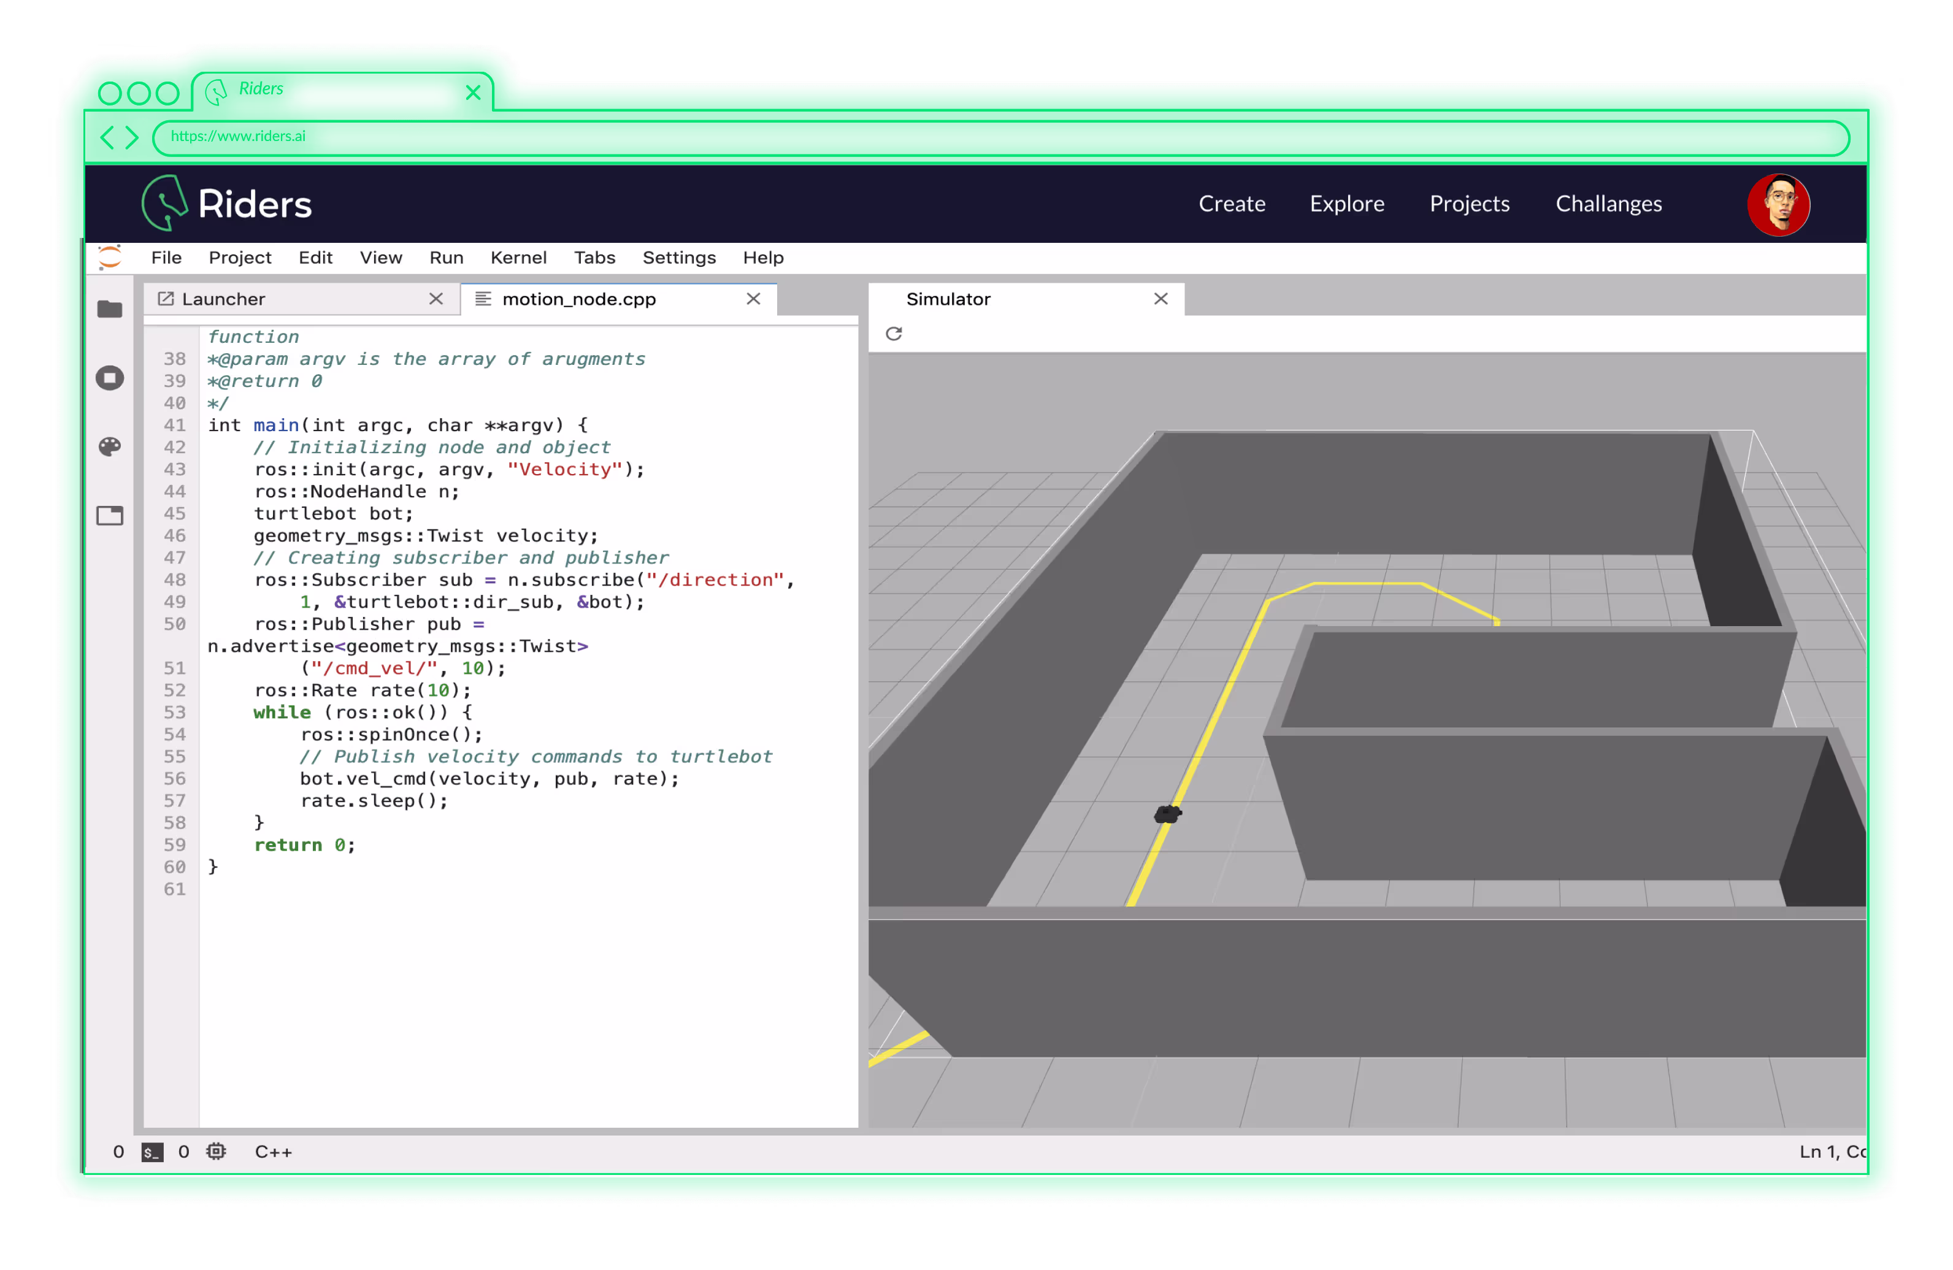Image resolution: width=1953 pixels, height=1270 pixels.
Task: Open the Help menu
Action: tap(763, 258)
